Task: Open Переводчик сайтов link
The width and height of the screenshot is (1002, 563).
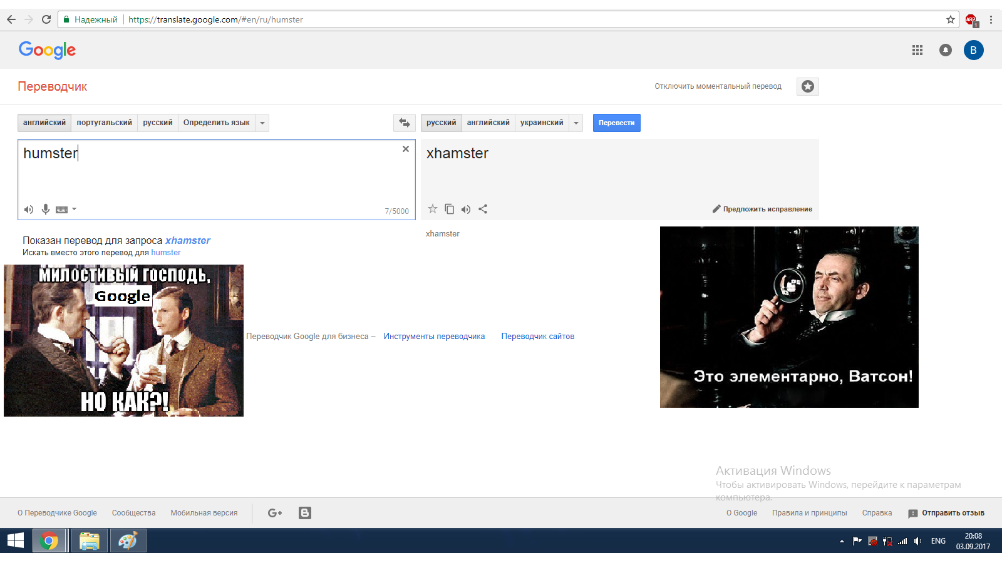Action: coord(538,337)
